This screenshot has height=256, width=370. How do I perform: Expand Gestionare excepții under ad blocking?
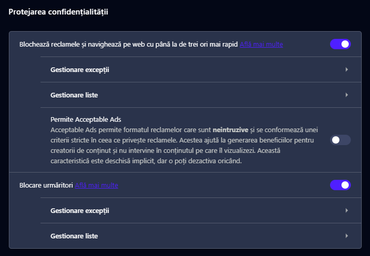coord(80,69)
